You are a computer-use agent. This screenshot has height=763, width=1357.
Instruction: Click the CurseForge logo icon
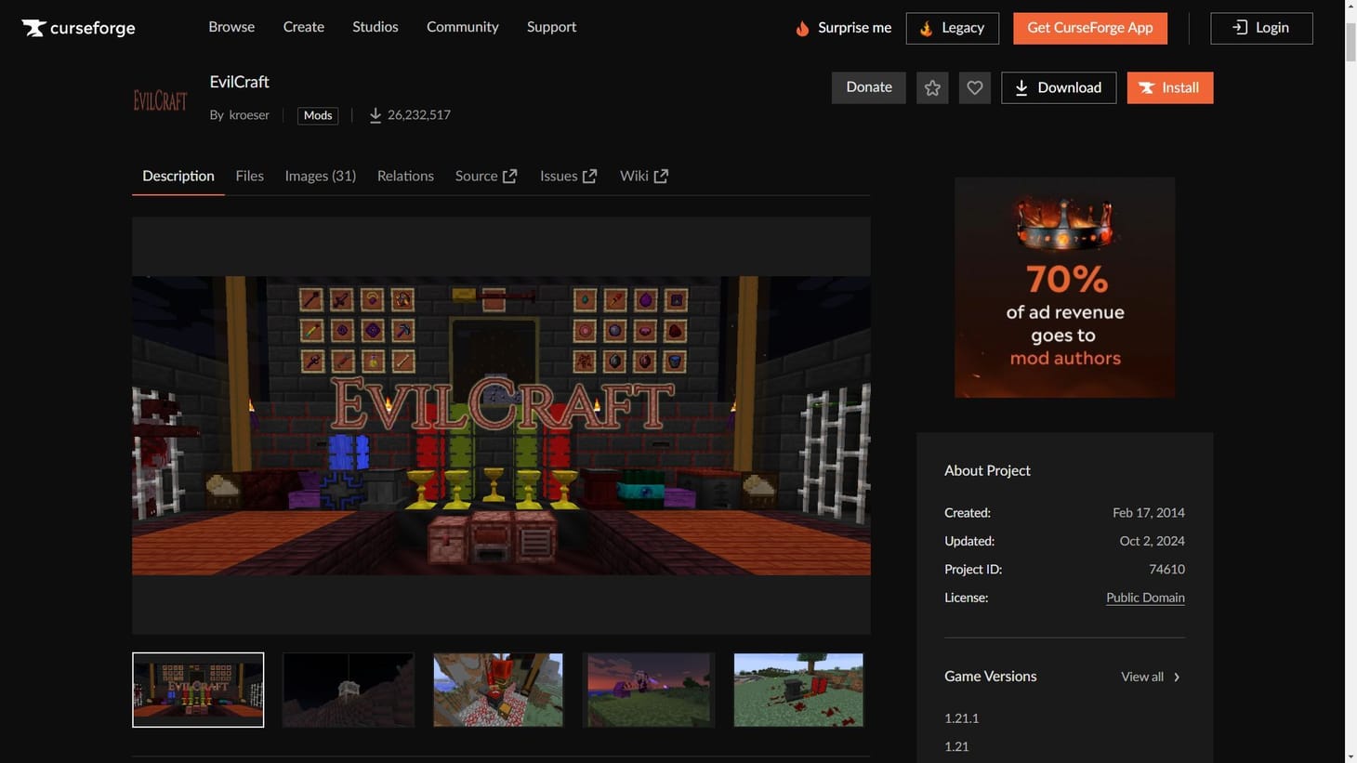pos(34,27)
